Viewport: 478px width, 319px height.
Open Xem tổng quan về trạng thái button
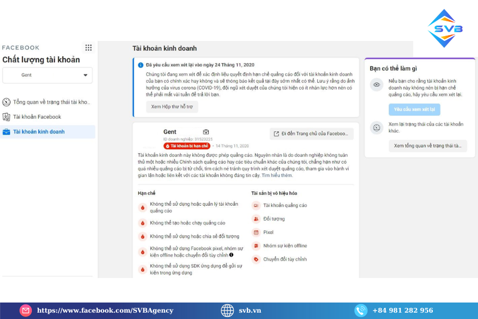pos(428,146)
